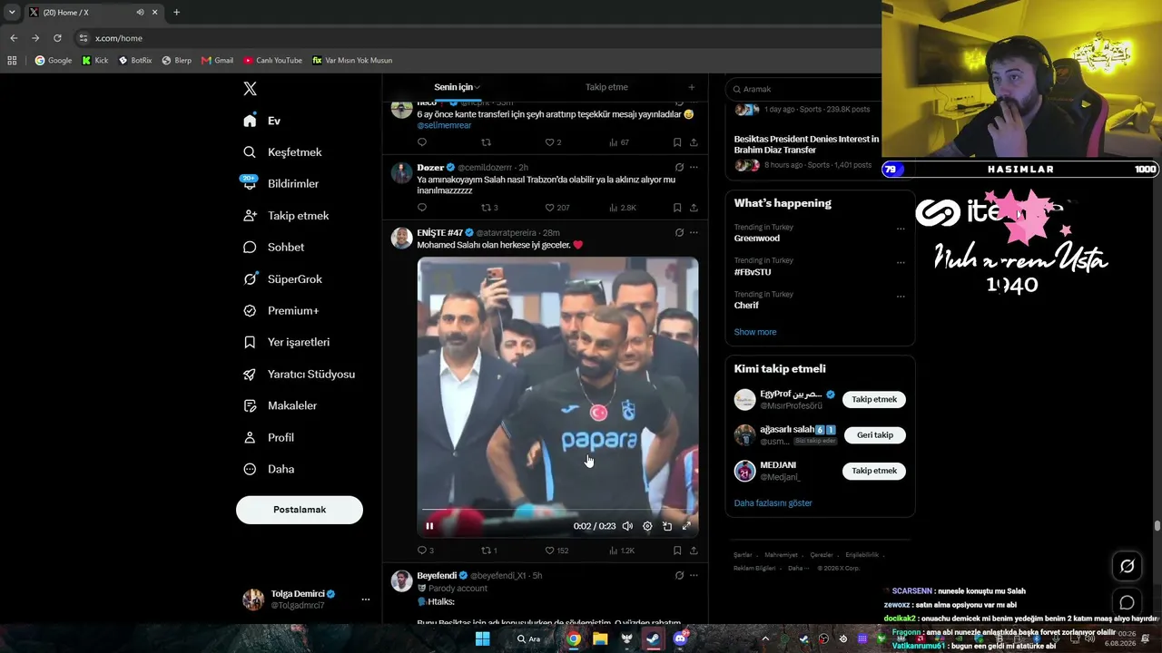This screenshot has height=653, width=1162.
Task: Open Keşfetmek in the sidebar
Action: (x=282, y=152)
